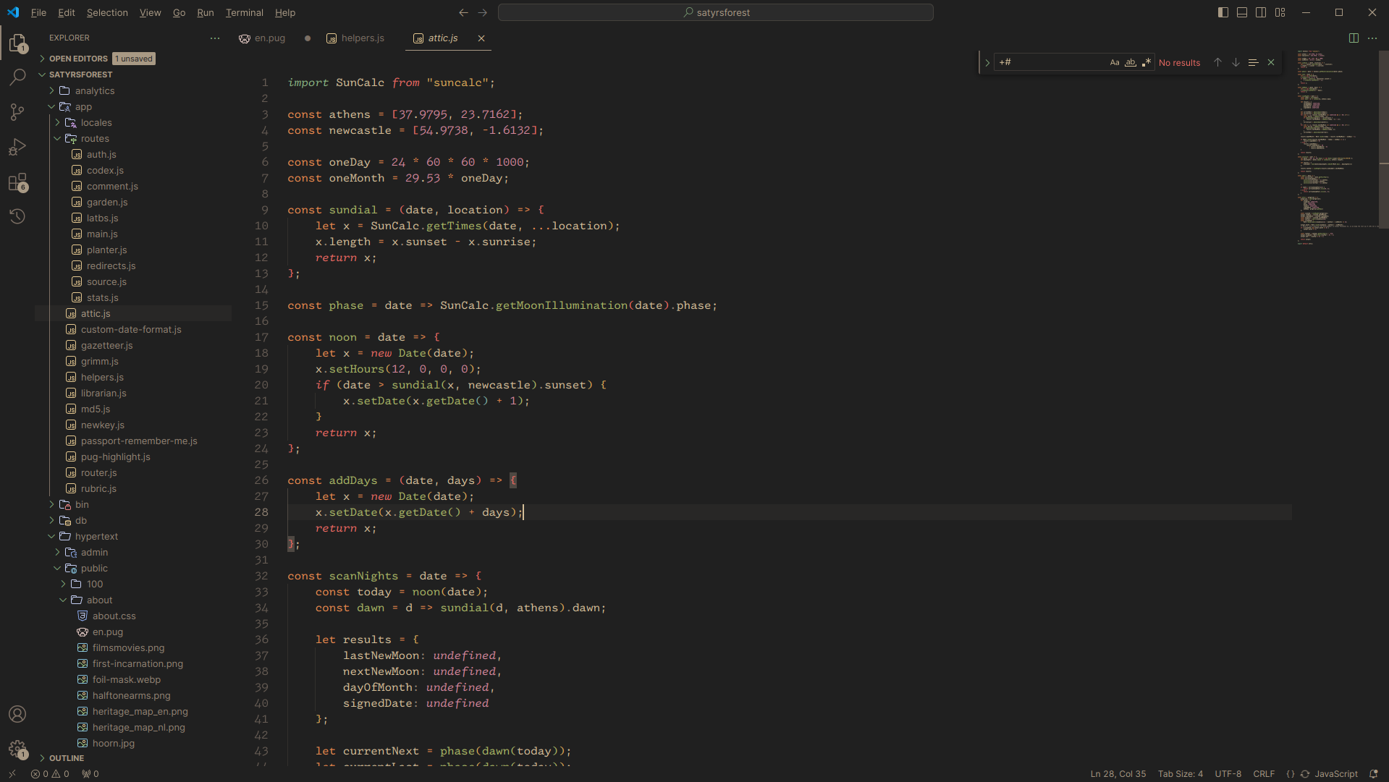
Task: Go to next match in find widget
Action: click(1236, 62)
